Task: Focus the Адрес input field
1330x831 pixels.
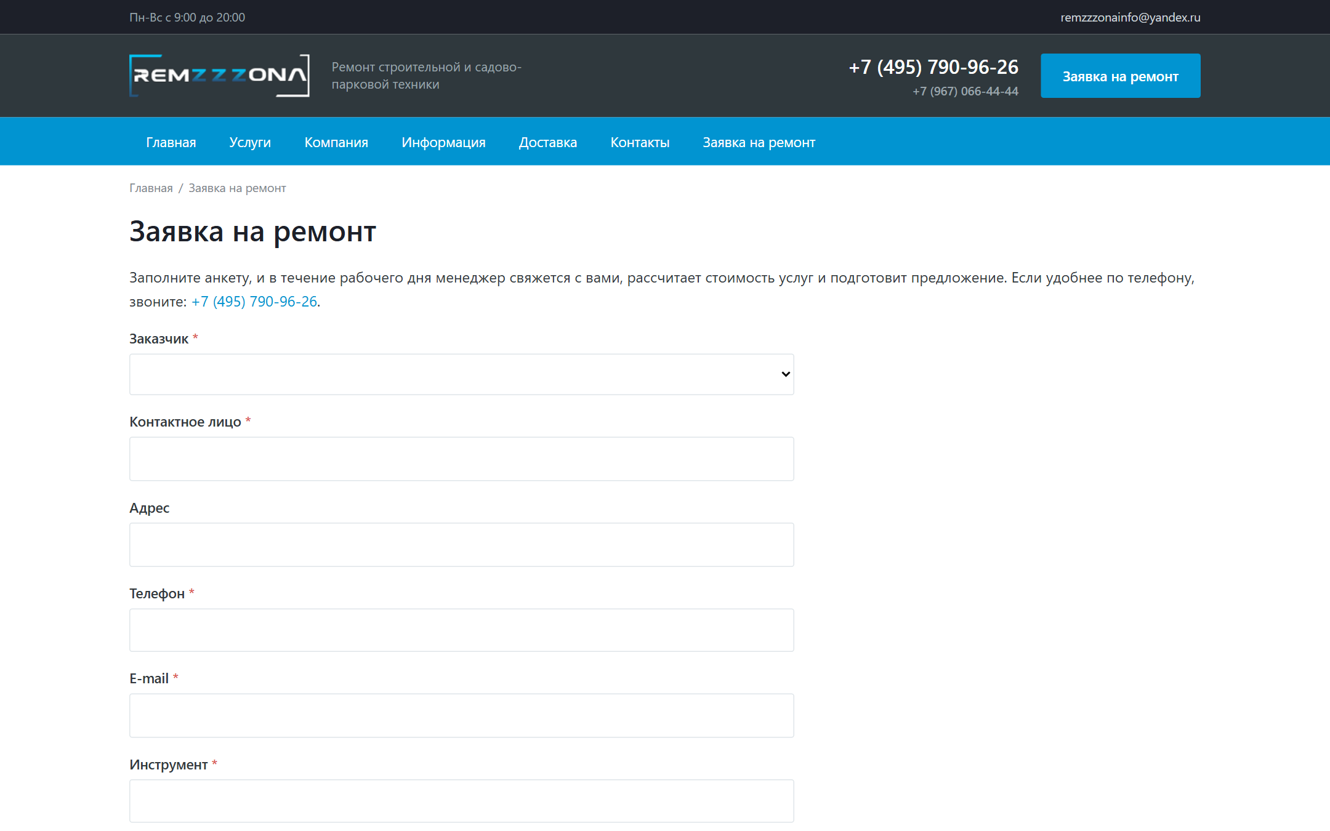Action: pyautogui.click(x=461, y=545)
